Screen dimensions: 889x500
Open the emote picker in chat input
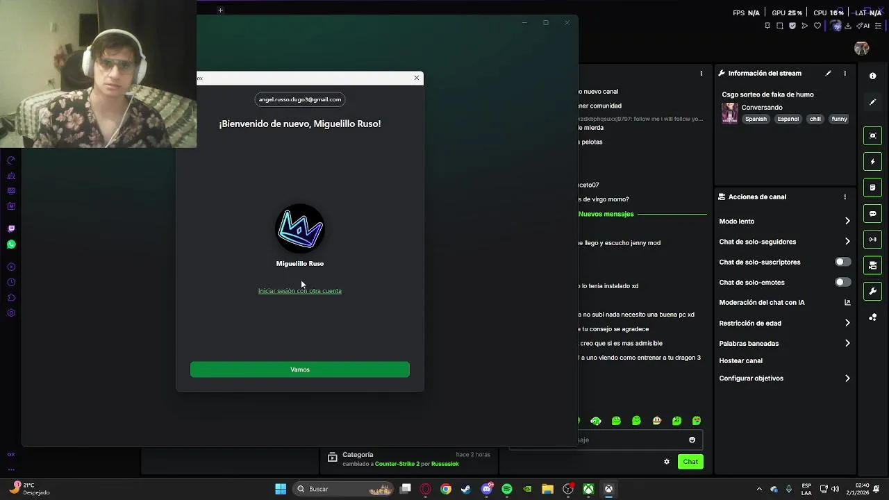point(692,440)
